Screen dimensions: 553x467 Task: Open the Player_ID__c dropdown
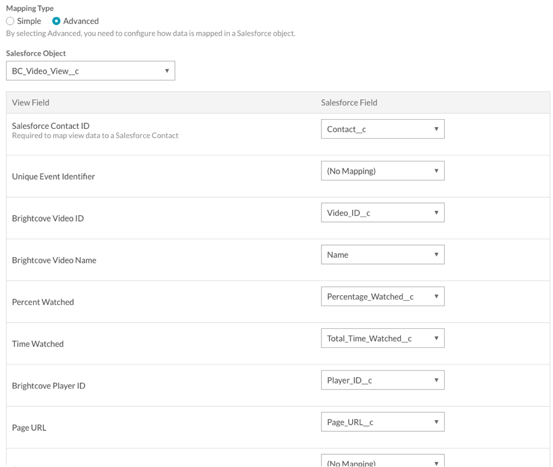(x=383, y=380)
